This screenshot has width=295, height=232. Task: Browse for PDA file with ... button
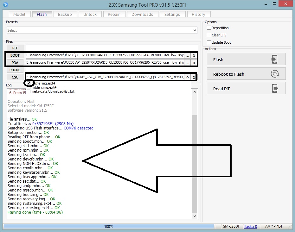[x=187, y=63]
